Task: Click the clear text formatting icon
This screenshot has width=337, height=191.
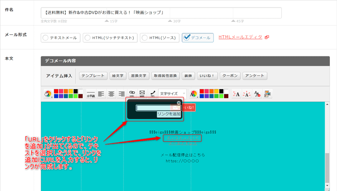Action: [x=257, y=93]
